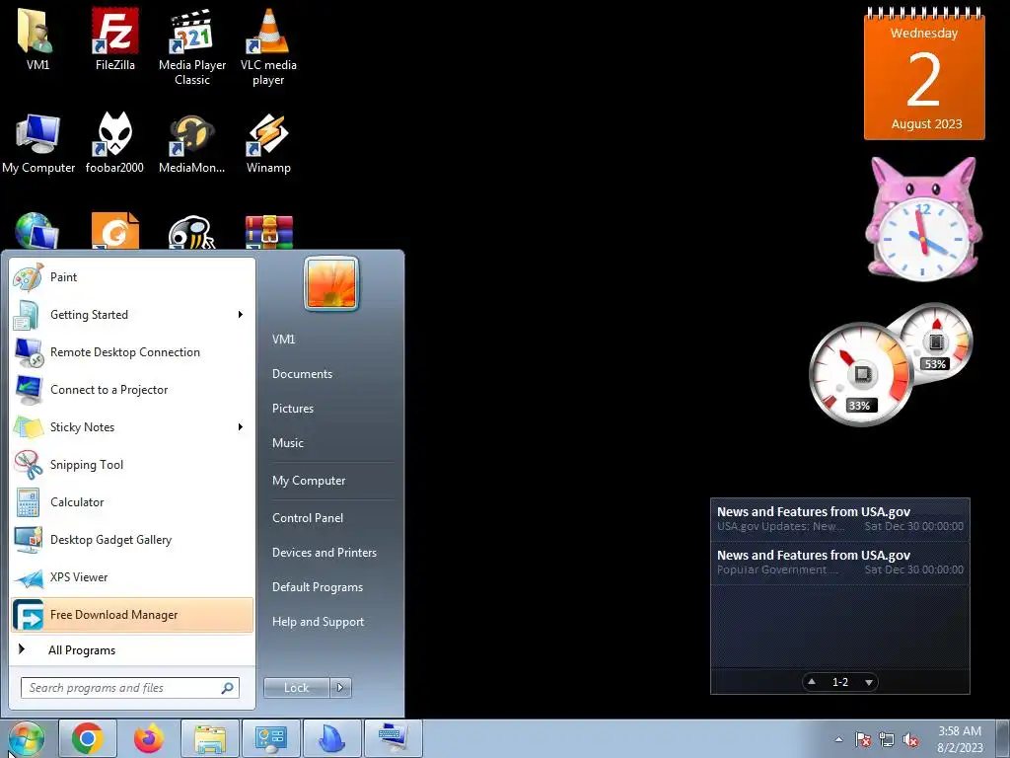Click the Connect to a Projector icon
This screenshot has height=758, width=1010.
tap(29, 390)
